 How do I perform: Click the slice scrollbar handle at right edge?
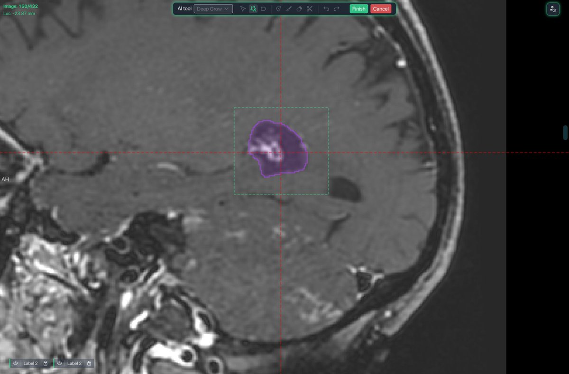pyautogui.click(x=565, y=133)
